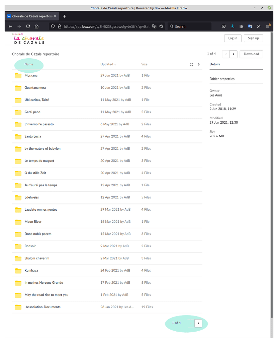Reload the current page
Viewport: 278px width, 343px height.
(x=28, y=26)
